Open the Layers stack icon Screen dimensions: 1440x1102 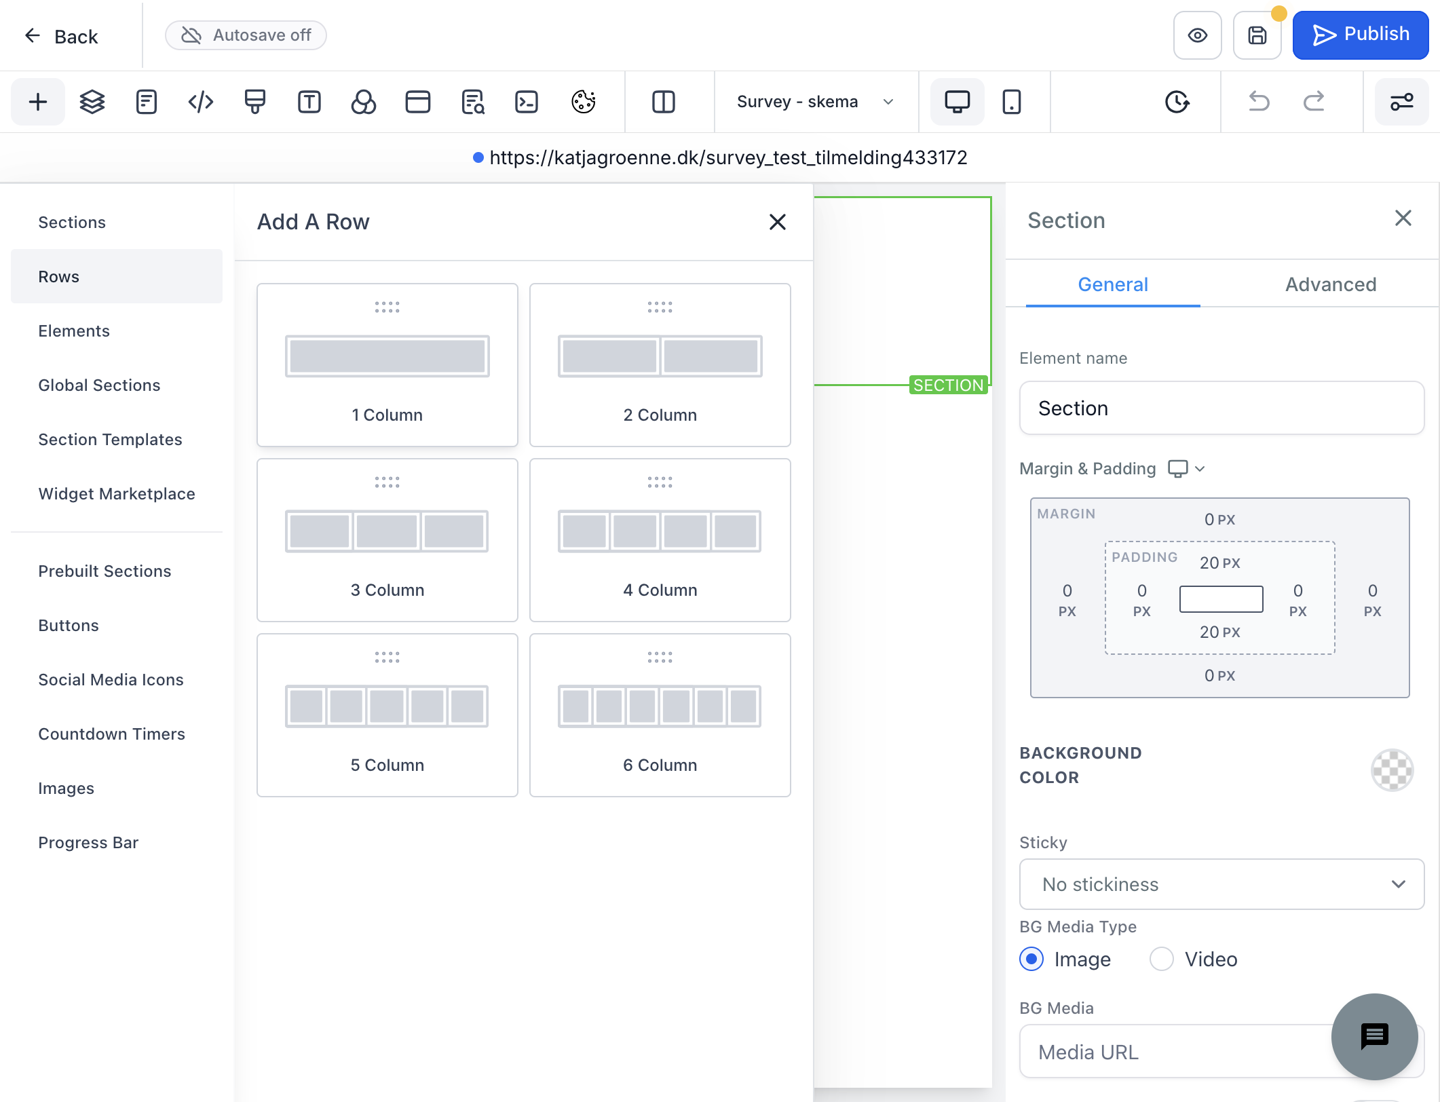92,102
